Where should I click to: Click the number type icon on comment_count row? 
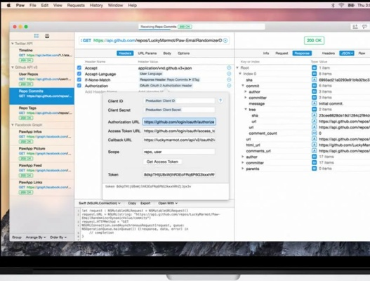click(x=315, y=133)
